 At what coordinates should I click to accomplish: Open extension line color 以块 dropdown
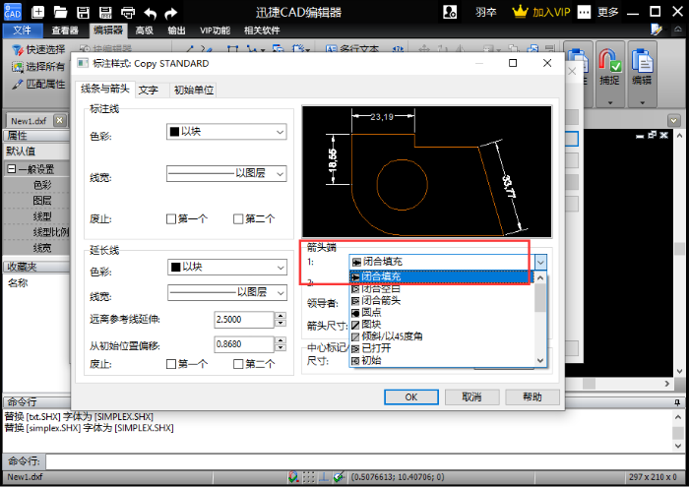(x=227, y=267)
